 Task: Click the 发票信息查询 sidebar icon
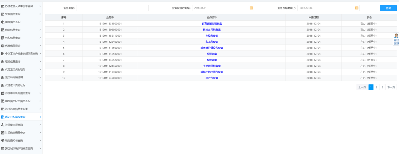(x=3, y=14)
